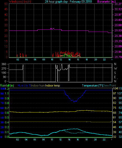
Task: Click the Humidity % legend label
Action: [24, 86]
